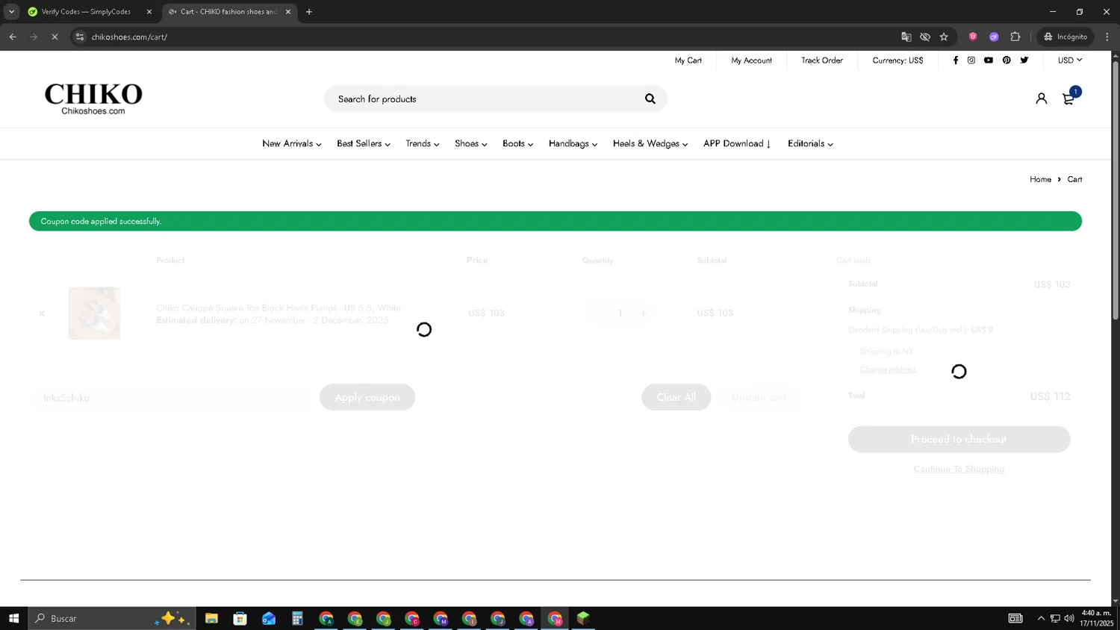The image size is (1120, 630).
Task: Open browser extensions puzzle icon
Action: (x=1015, y=37)
